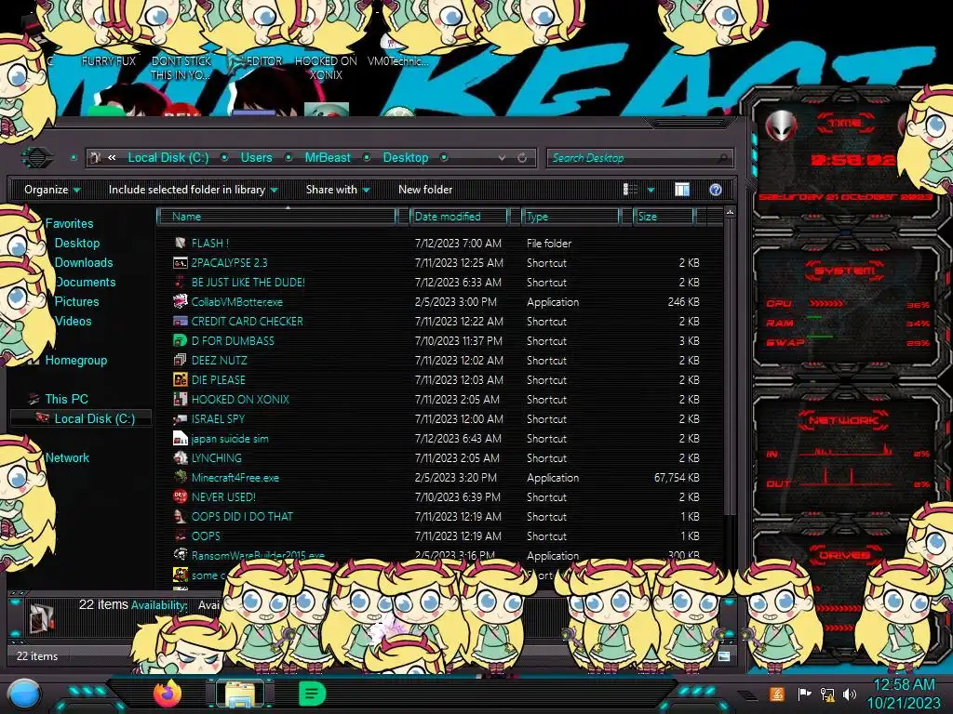This screenshot has width=953, height=714.
Task: Click the address bar refresh icon
Action: pos(521,158)
